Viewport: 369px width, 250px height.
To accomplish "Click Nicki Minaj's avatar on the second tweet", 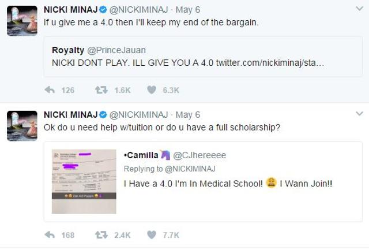I will (22, 126).
